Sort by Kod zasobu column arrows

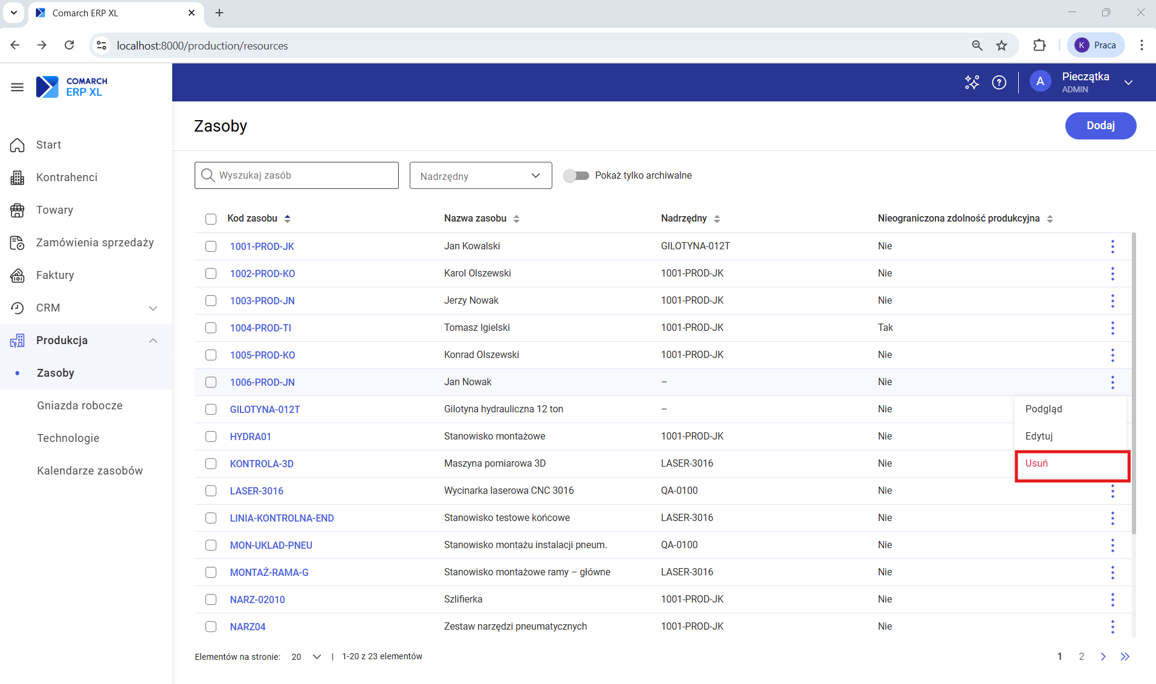coord(288,219)
